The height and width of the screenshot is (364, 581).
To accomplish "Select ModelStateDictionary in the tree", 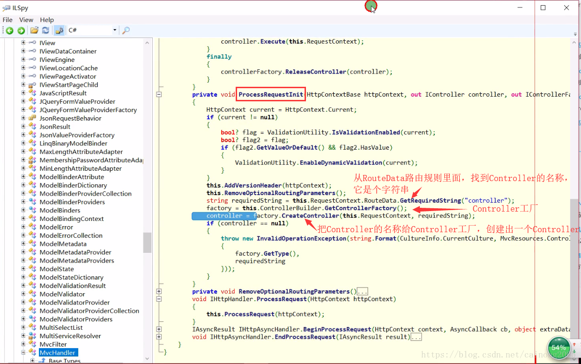I will coord(71,277).
